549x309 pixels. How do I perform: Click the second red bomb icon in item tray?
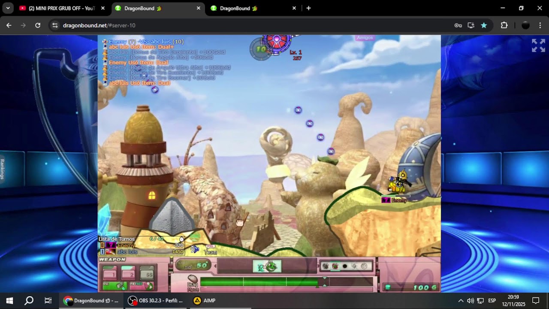click(x=335, y=266)
